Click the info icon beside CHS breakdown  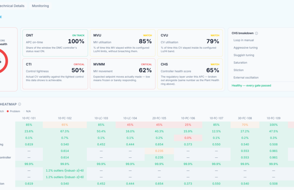pyautogui.click(x=256, y=33)
